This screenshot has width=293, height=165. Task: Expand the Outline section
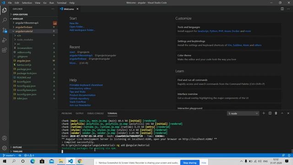click(34, 147)
